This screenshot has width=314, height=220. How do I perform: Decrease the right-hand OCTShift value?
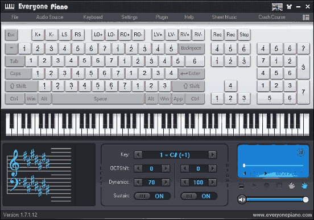(185, 168)
